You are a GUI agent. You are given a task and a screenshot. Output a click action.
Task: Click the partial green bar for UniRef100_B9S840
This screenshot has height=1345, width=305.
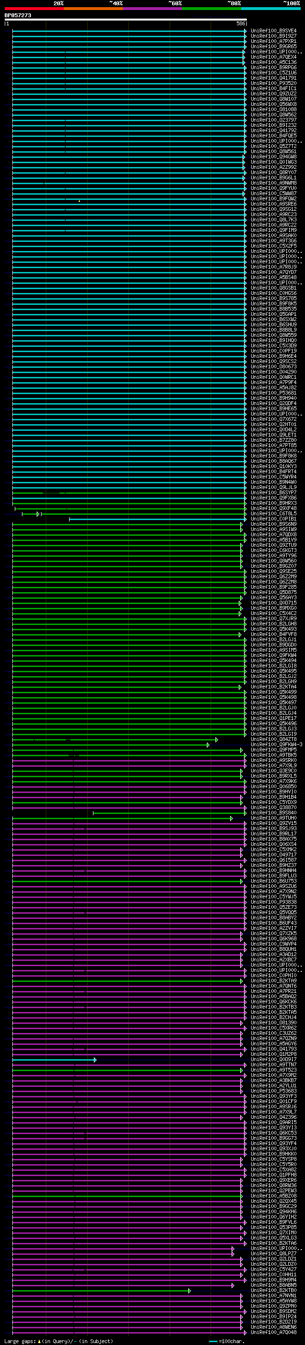[170, 813]
